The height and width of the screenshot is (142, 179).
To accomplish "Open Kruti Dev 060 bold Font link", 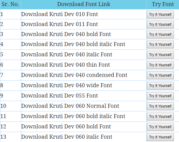I will 66,127.
